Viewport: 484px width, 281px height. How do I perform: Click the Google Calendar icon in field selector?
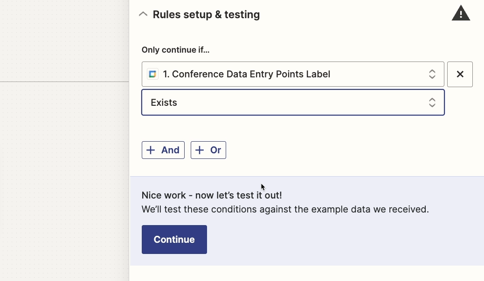click(152, 74)
